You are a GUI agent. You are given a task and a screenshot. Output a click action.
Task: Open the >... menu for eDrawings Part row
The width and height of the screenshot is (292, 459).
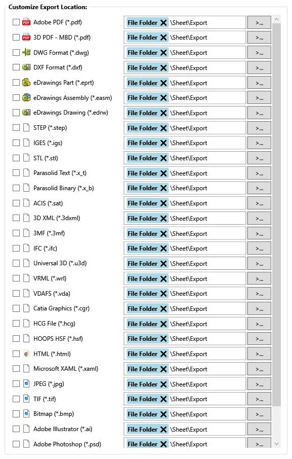tap(259, 83)
